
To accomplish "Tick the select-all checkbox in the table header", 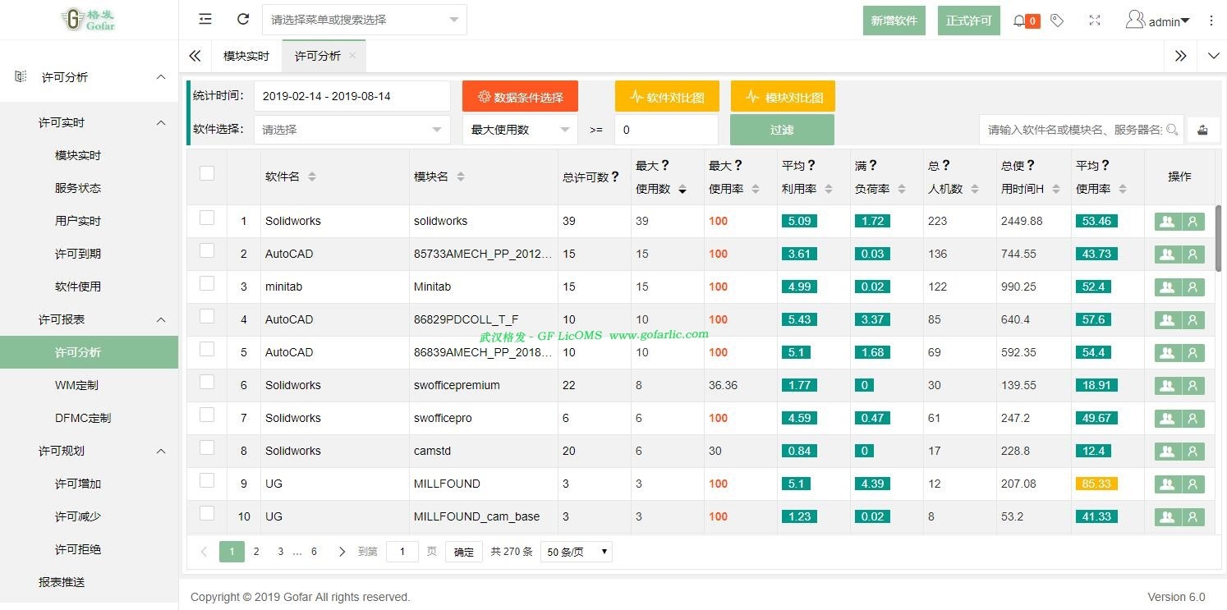I will 207,173.
